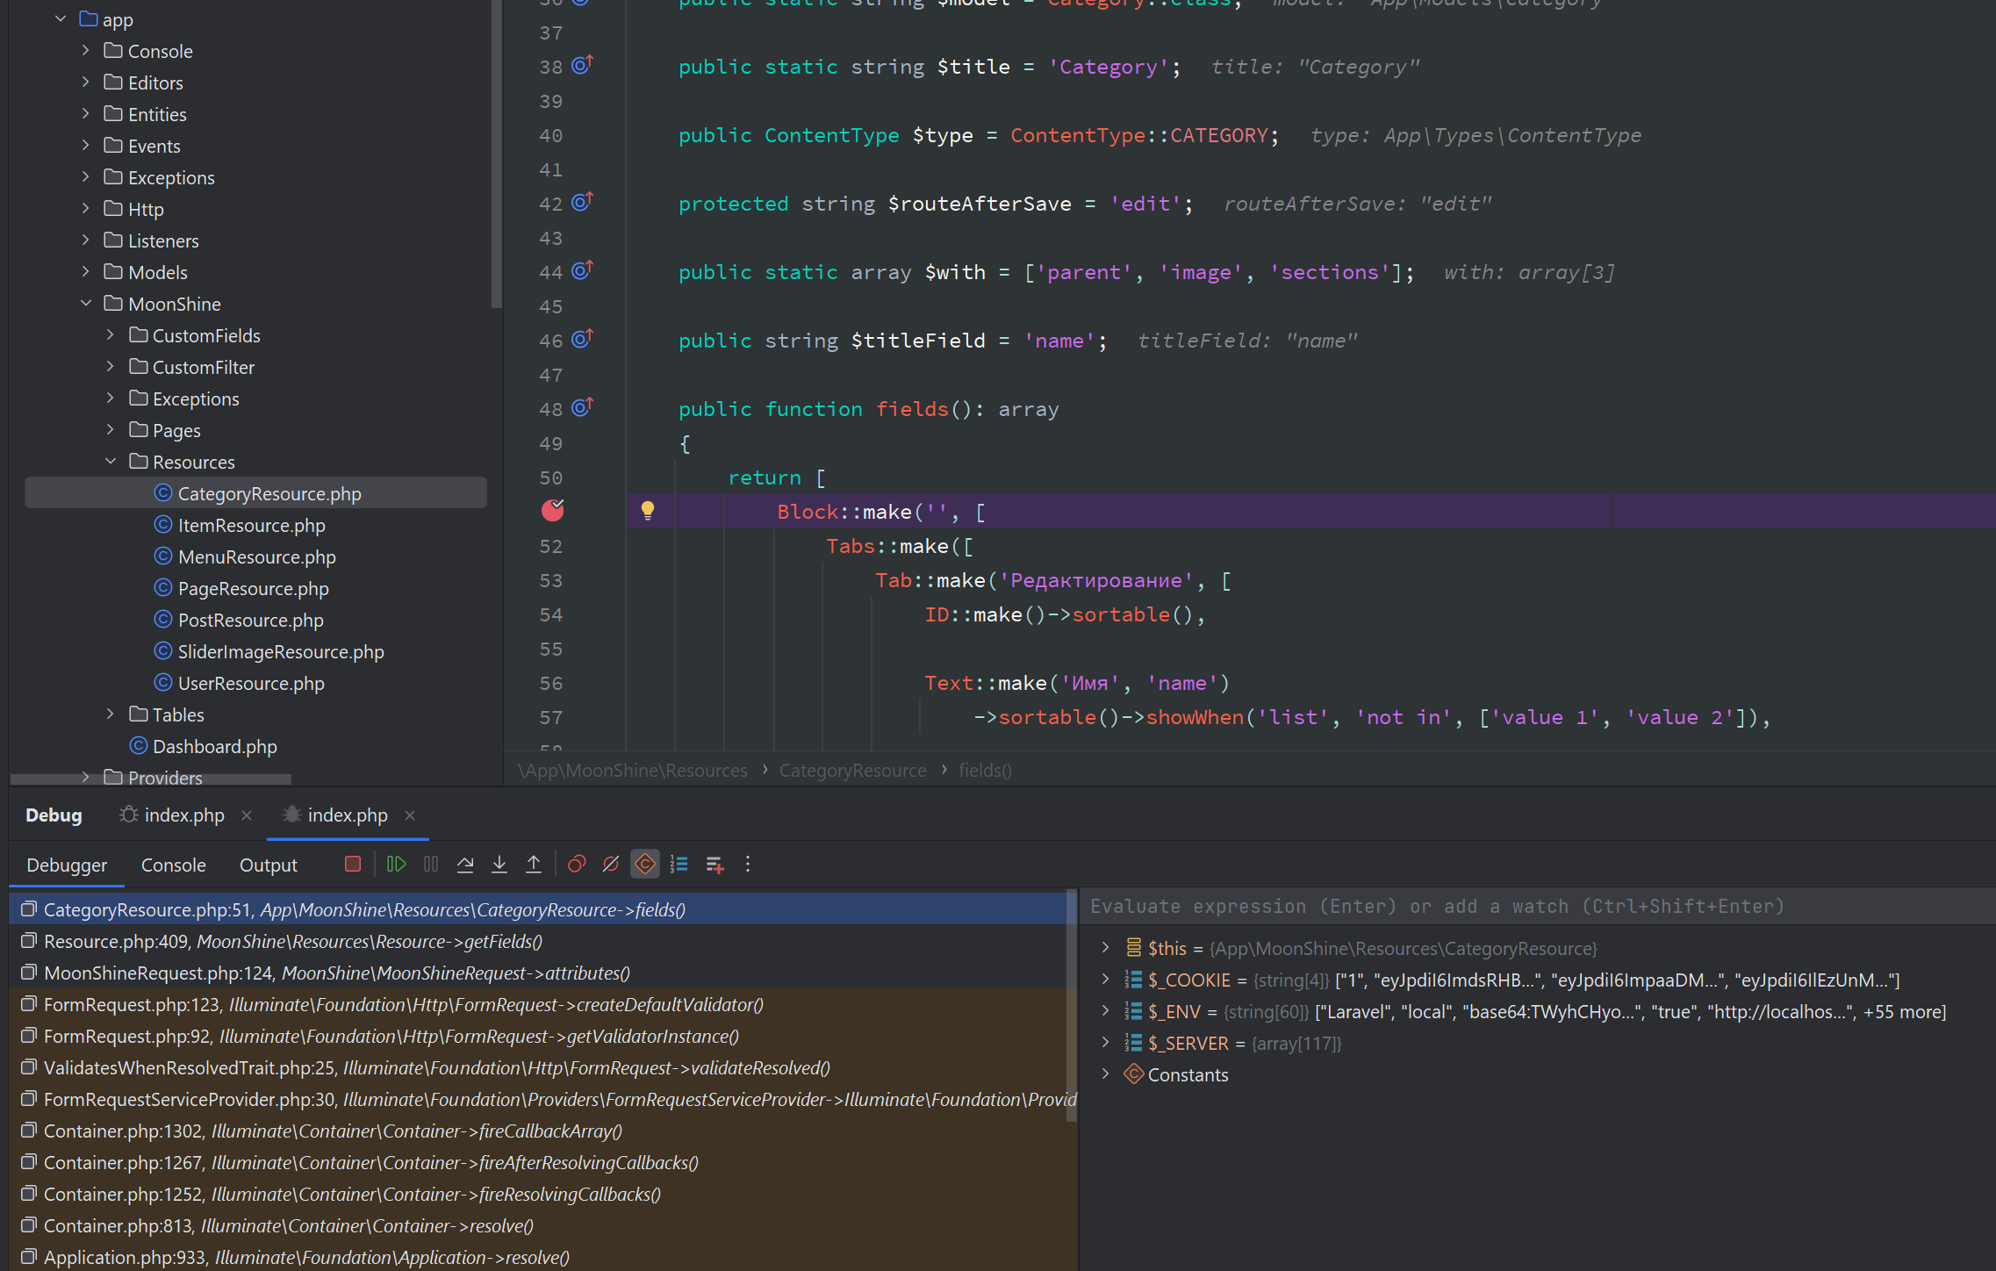
Task: Click fields() in the breadcrumb
Action: [985, 770]
